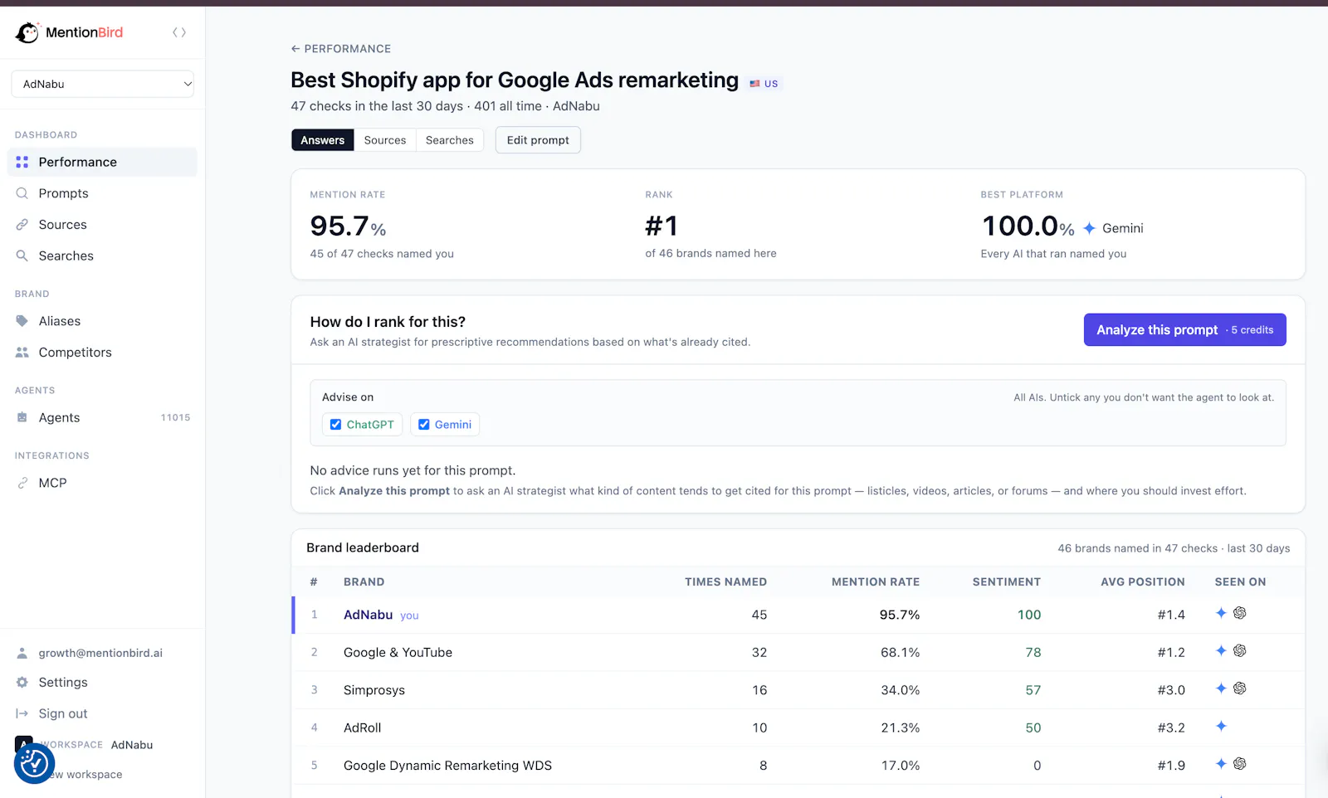Switch to the Searches tab

click(x=450, y=140)
